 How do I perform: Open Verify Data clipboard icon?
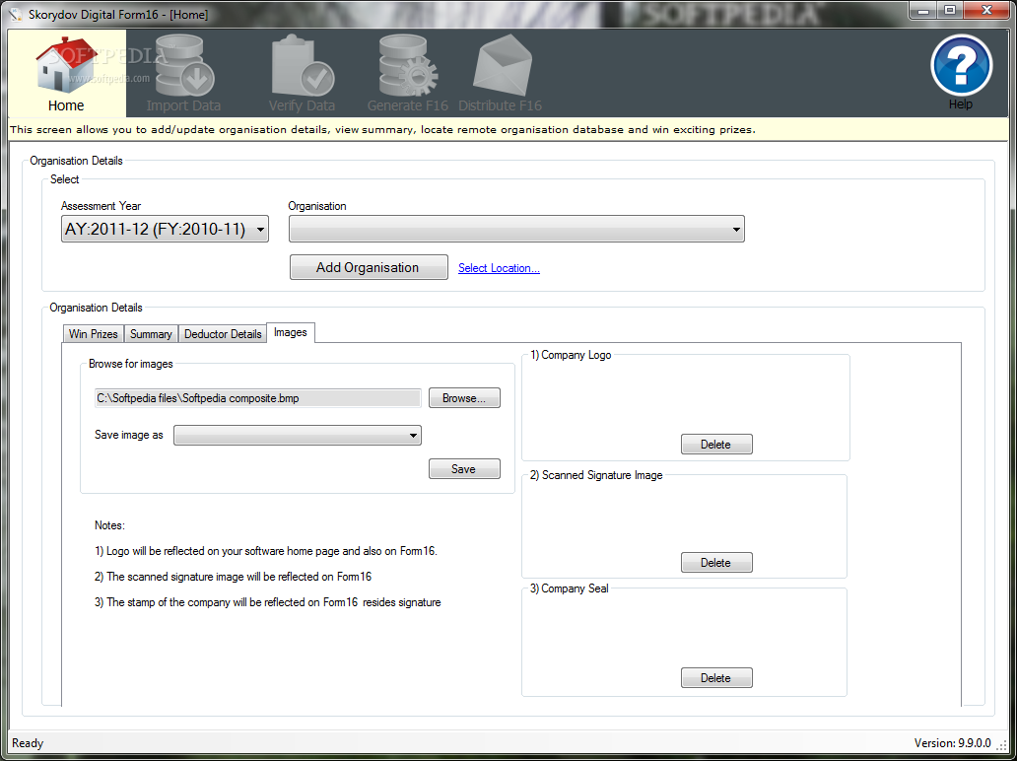[x=302, y=67]
